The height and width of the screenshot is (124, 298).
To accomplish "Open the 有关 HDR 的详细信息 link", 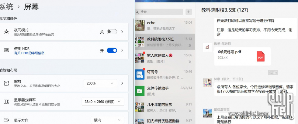I will pos(29,53).
